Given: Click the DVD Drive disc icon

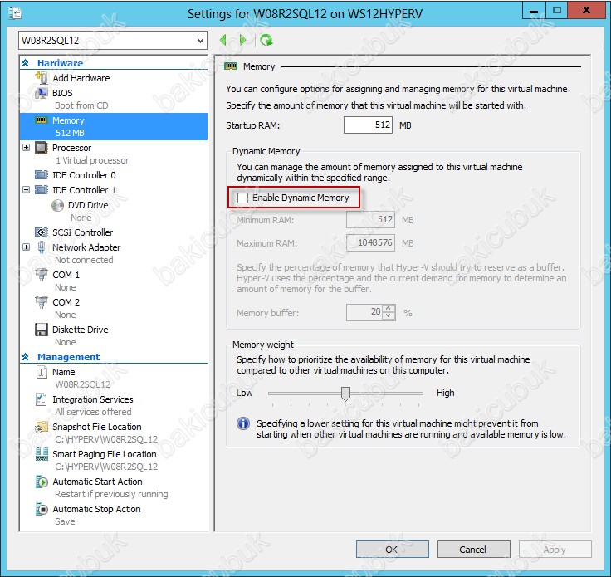Looking at the screenshot, I should point(57,205).
